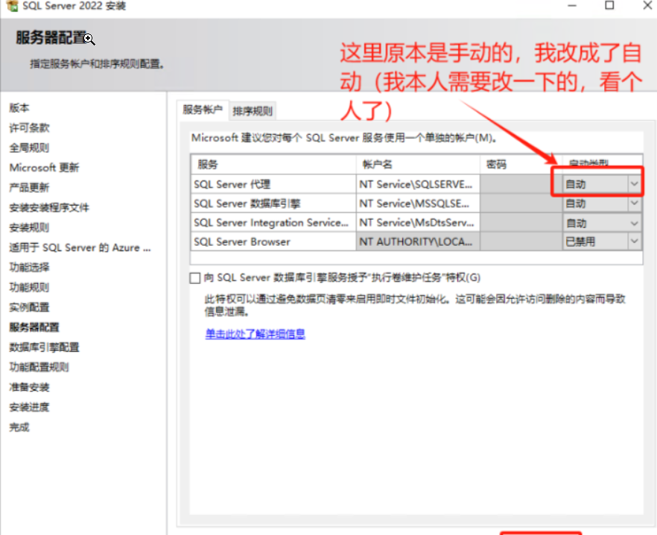Image resolution: width=657 pixels, height=535 pixels.
Task: Expand startup type dropdown for SQL Server 代理
Action: (635, 184)
